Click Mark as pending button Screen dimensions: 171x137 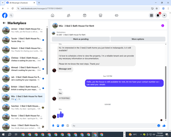tap(81, 39)
